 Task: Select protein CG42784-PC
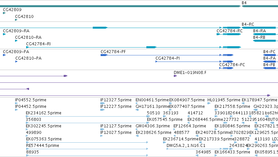click(x=232, y=65)
